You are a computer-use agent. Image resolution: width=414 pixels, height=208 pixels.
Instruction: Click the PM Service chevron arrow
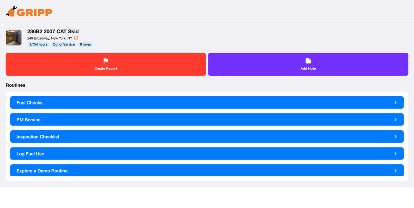[x=395, y=120]
